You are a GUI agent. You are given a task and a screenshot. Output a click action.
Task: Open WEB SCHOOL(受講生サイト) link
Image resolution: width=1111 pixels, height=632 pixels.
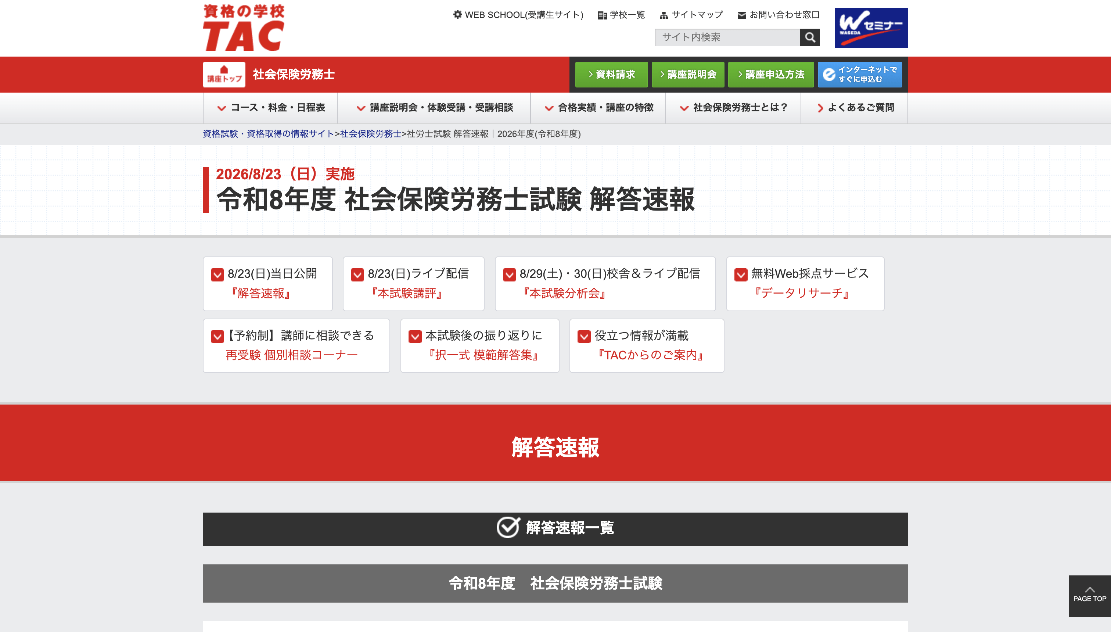coord(524,15)
